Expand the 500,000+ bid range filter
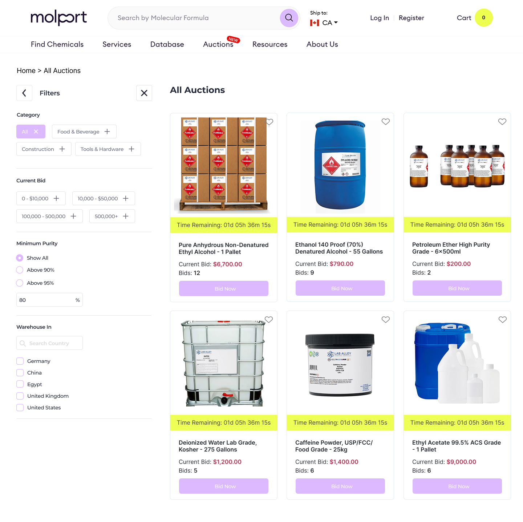Image resolution: width=523 pixels, height=522 pixels. 112,216
